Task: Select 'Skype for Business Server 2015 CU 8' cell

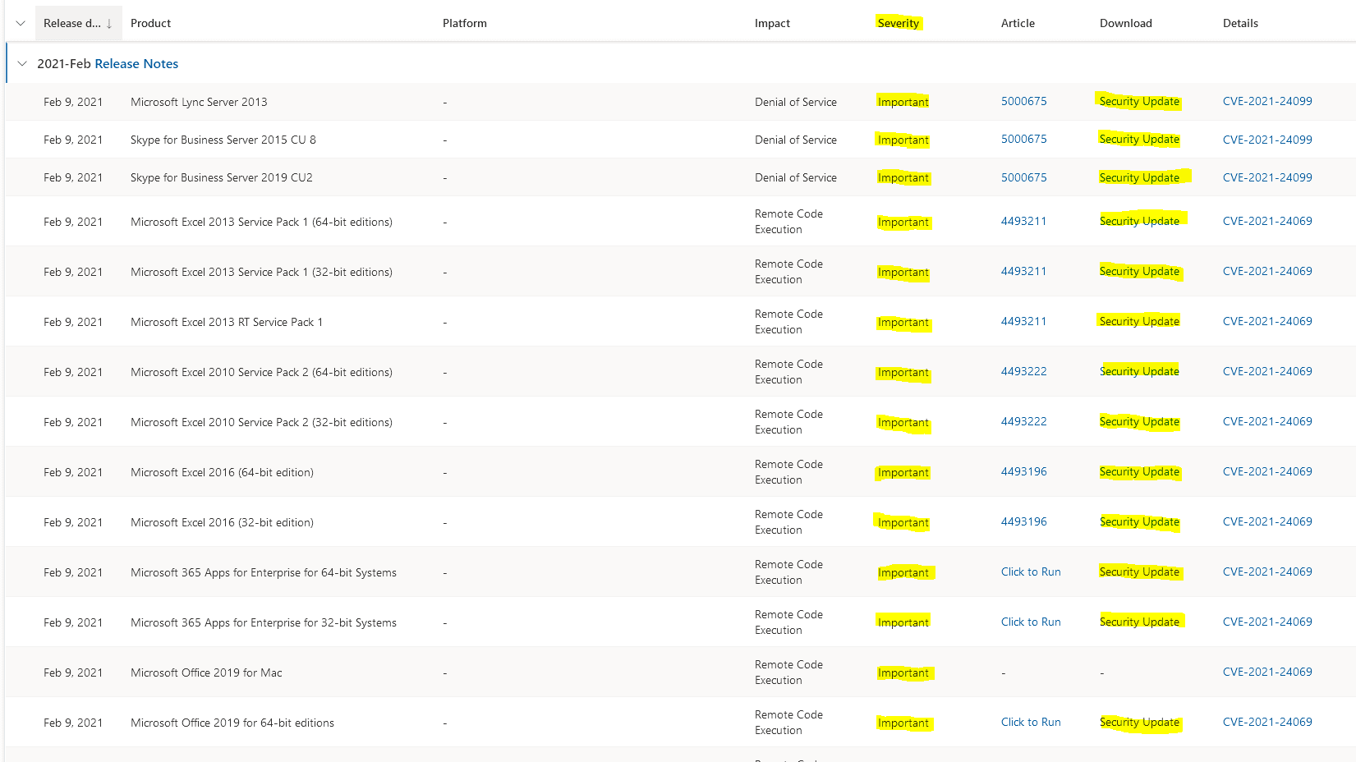Action: [x=223, y=140]
